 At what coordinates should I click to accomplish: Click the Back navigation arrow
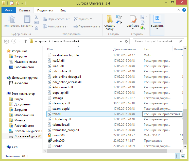click(7, 41)
